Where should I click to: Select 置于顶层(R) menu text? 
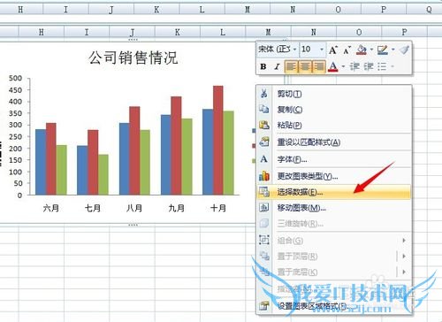(297, 257)
